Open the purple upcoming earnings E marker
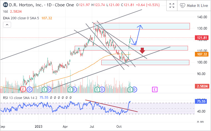This screenshot has height=131, width=211. click(x=155, y=89)
